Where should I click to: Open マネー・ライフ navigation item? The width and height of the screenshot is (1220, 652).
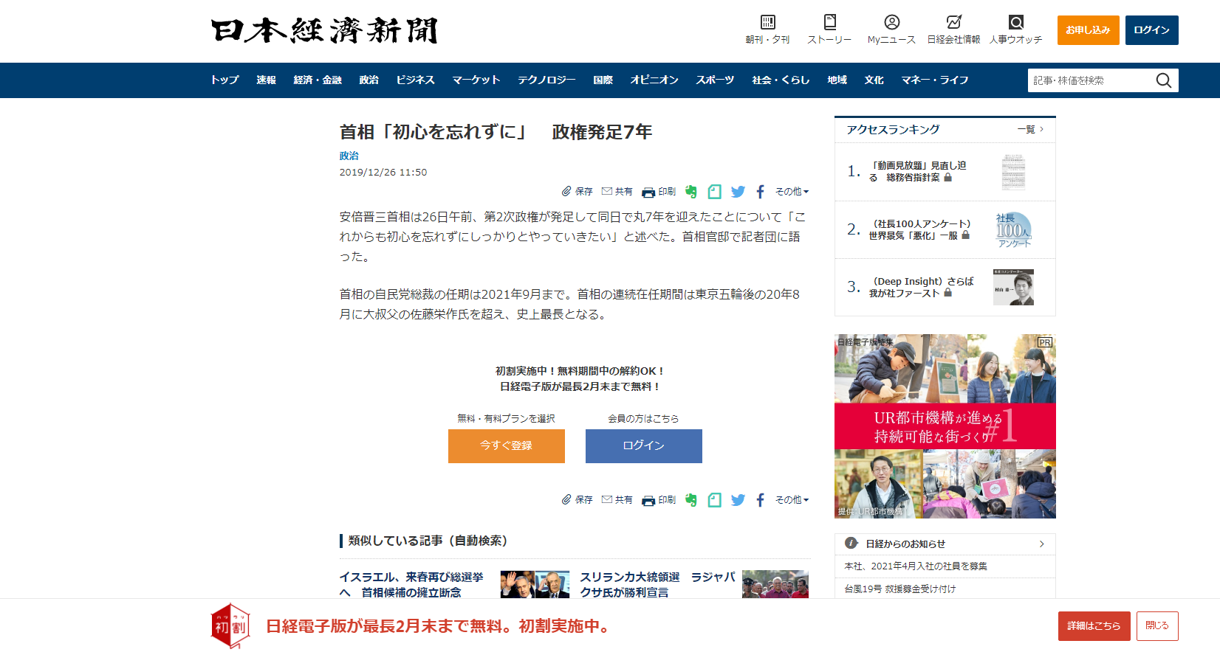pyautogui.click(x=935, y=80)
